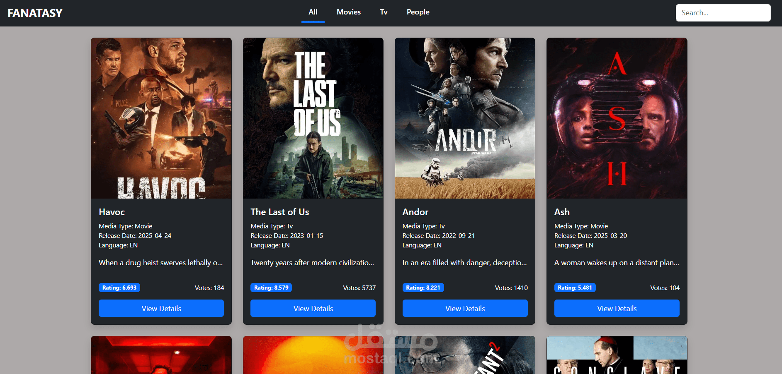
Task: Click the Ash movie poster
Action: [x=617, y=118]
